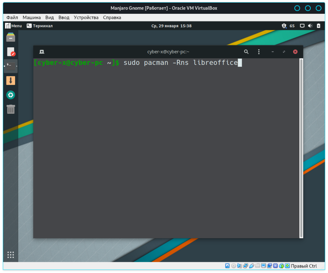Click the new tab icon in terminal header

42,52
